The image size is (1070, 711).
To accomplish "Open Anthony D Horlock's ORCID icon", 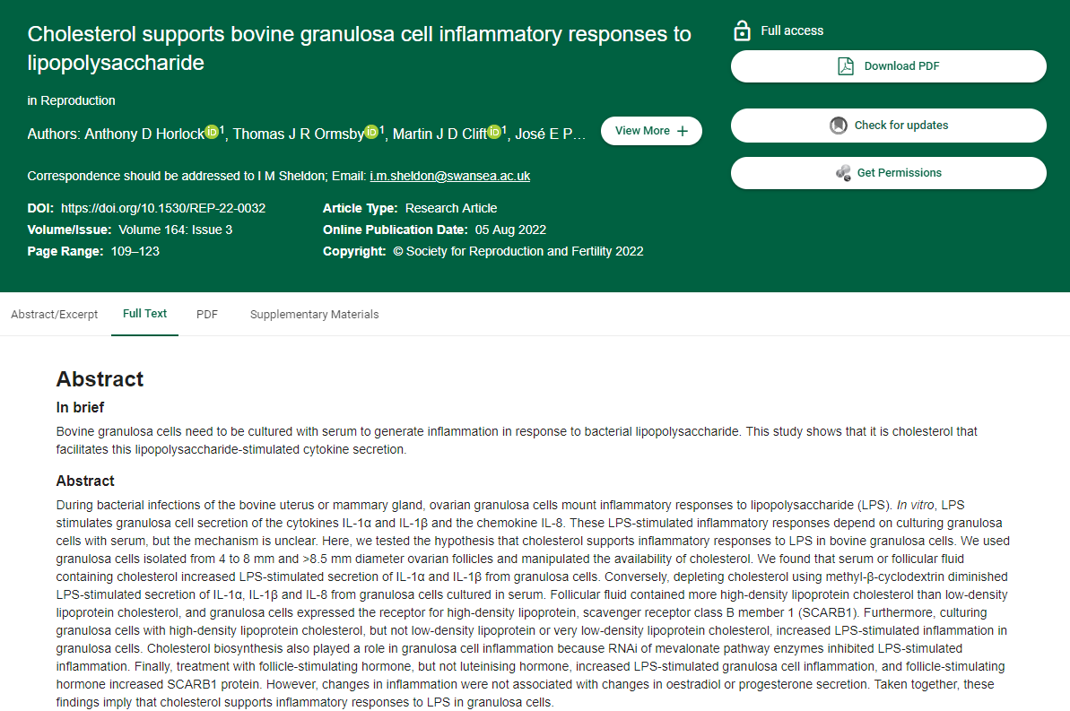I will pyautogui.click(x=213, y=132).
